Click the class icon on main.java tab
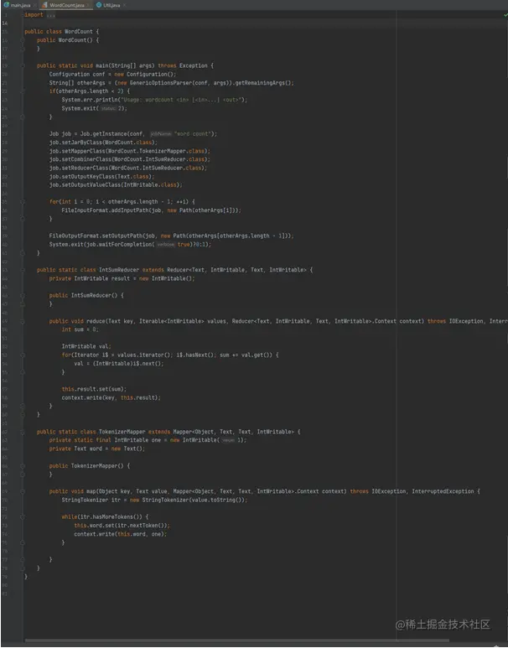Viewport: 508px width, 648px height. pos(6,5)
